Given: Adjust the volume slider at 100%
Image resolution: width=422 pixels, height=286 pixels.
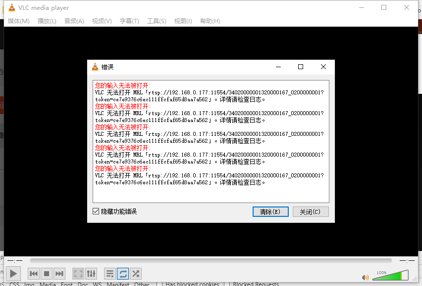Looking at the screenshot, I should pos(390,276).
